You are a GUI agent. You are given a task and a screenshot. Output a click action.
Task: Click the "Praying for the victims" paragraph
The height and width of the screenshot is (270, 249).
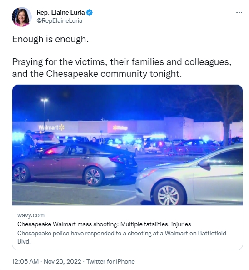(x=122, y=68)
